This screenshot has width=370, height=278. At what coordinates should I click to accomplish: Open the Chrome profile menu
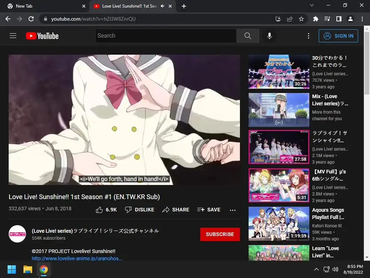pos(350,19)
